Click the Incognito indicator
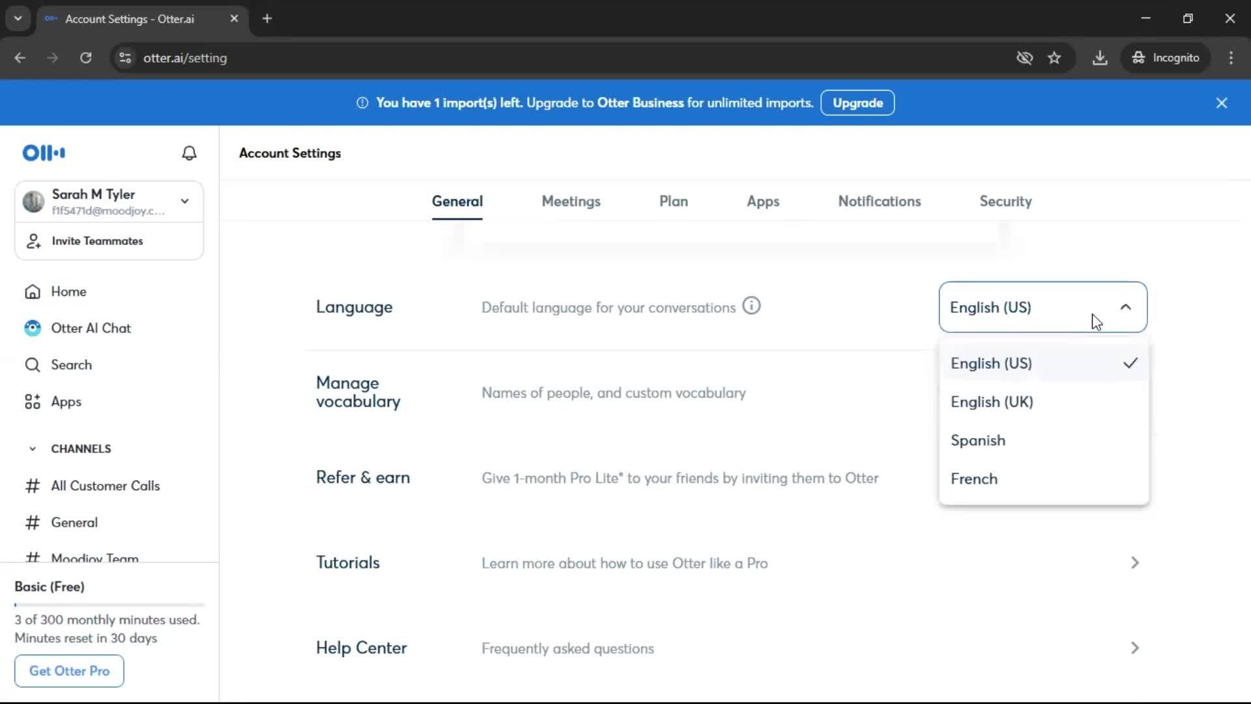The height and width of the screenshot is (704, 1251). point(1166,58)
